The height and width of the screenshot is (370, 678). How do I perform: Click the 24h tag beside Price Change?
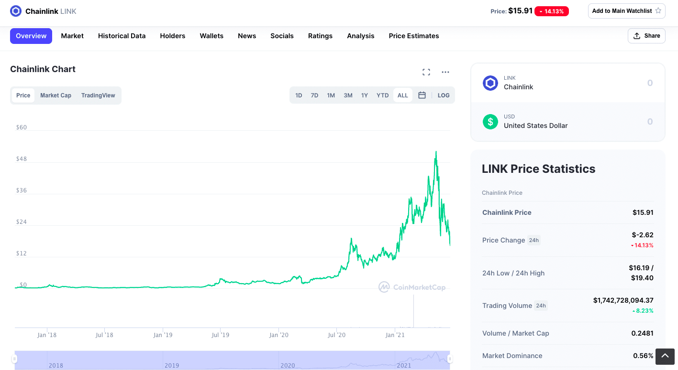pyautogui.click(x=534, y=240)
